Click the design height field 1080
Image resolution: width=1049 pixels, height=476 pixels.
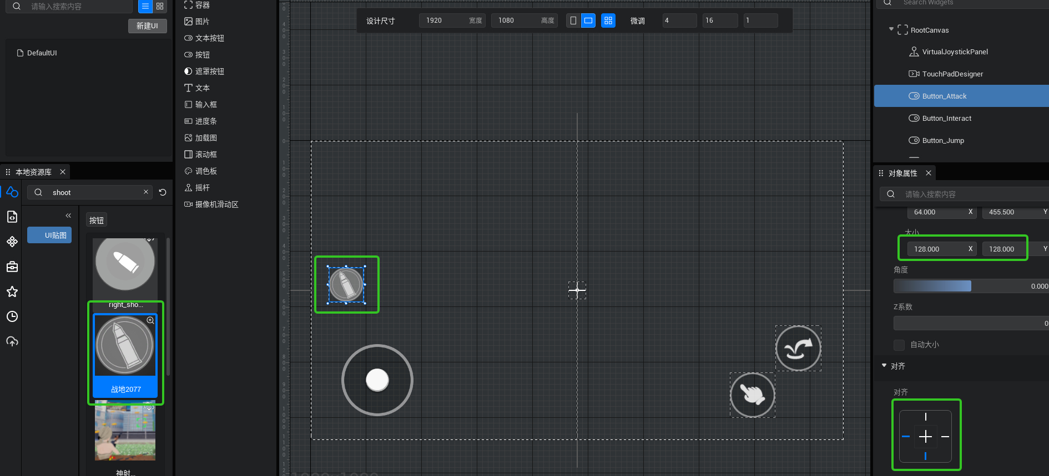[524, 21]
